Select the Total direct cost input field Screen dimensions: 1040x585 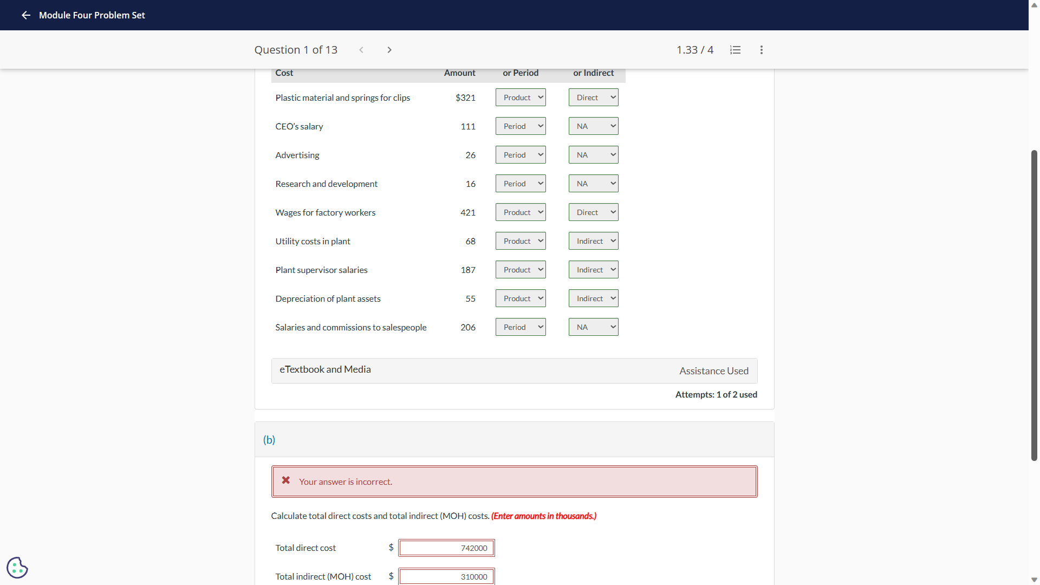point(446,548)
